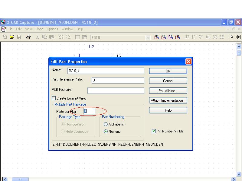Open the Edit menu
The width and height of the screenshot is (242, 181).
pos(19,29)
